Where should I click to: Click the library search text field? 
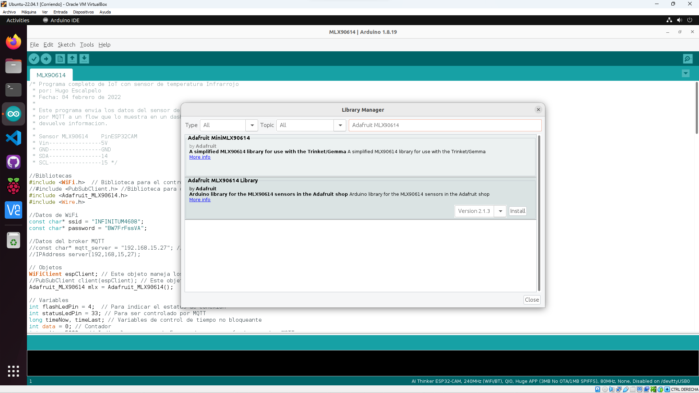click(x=445, y=125)
